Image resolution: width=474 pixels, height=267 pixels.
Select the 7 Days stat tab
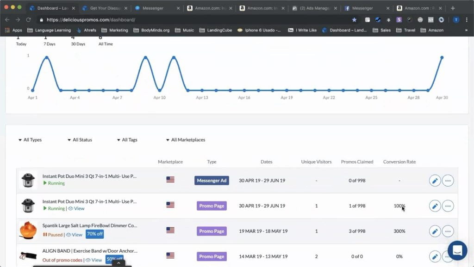click(49, 41)
